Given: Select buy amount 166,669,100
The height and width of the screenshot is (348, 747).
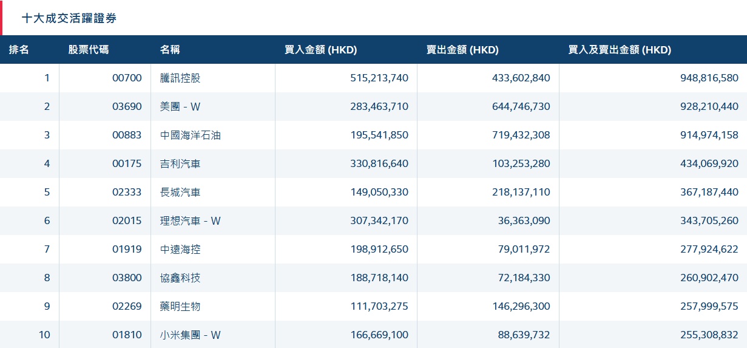Looking at the screenshot, I should (379, 335).
